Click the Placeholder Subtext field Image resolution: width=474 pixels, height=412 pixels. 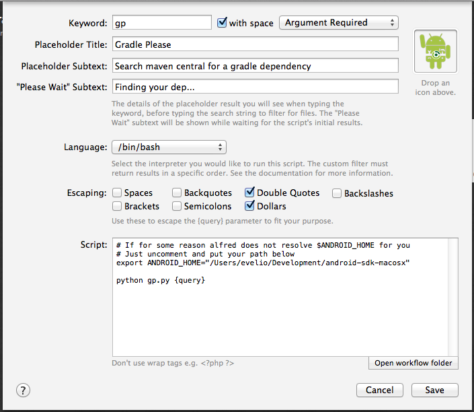pos(255,66)
